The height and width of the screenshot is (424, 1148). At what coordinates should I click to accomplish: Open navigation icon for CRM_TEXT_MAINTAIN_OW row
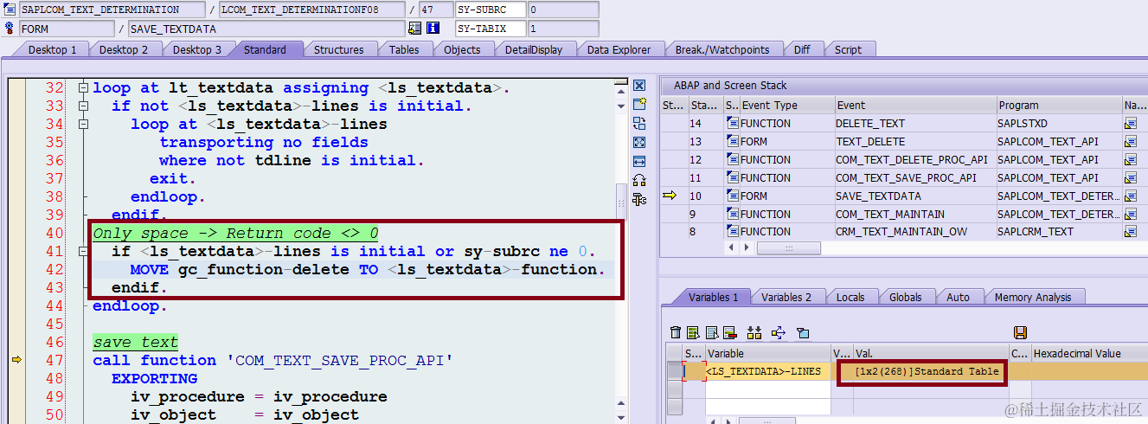coord(1130,232)
